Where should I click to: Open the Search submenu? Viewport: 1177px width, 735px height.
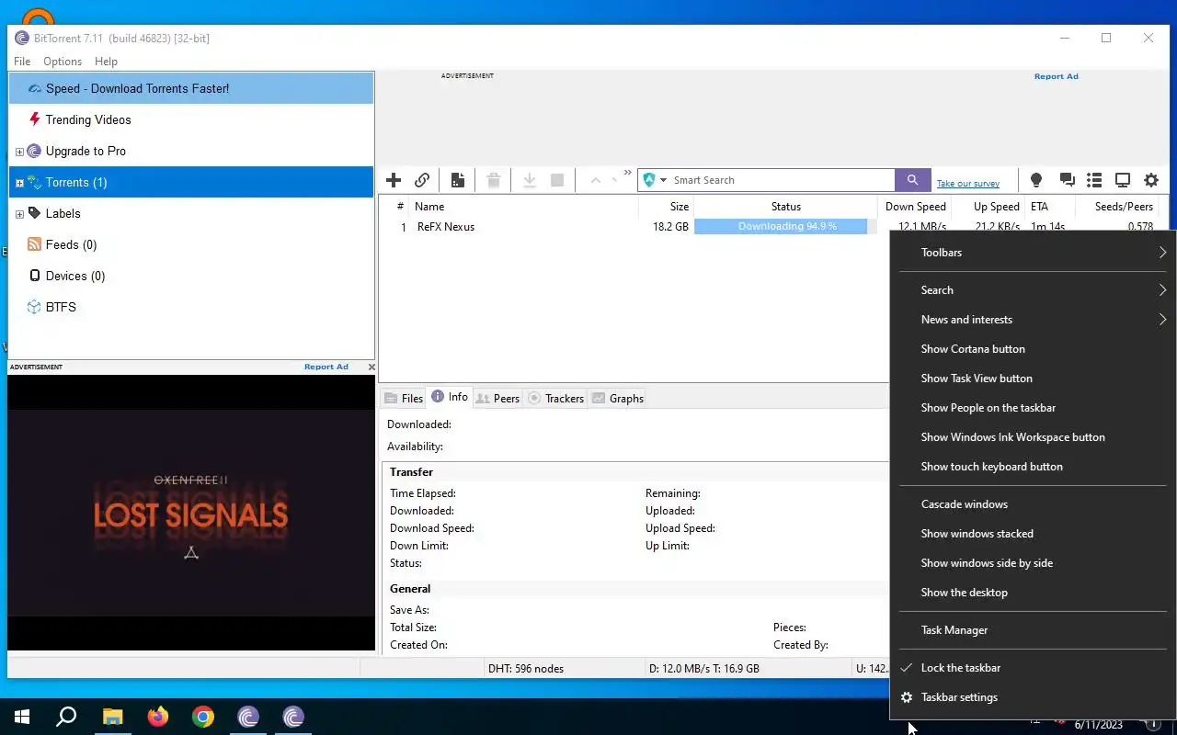point(1032,290)
